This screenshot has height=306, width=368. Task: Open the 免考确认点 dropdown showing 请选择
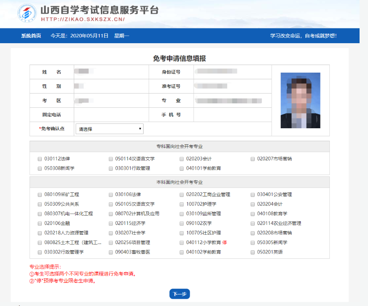point(109,129)
